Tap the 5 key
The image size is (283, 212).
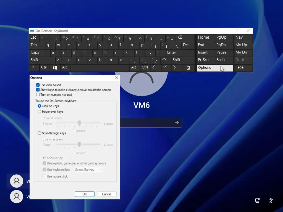(97, 38)
